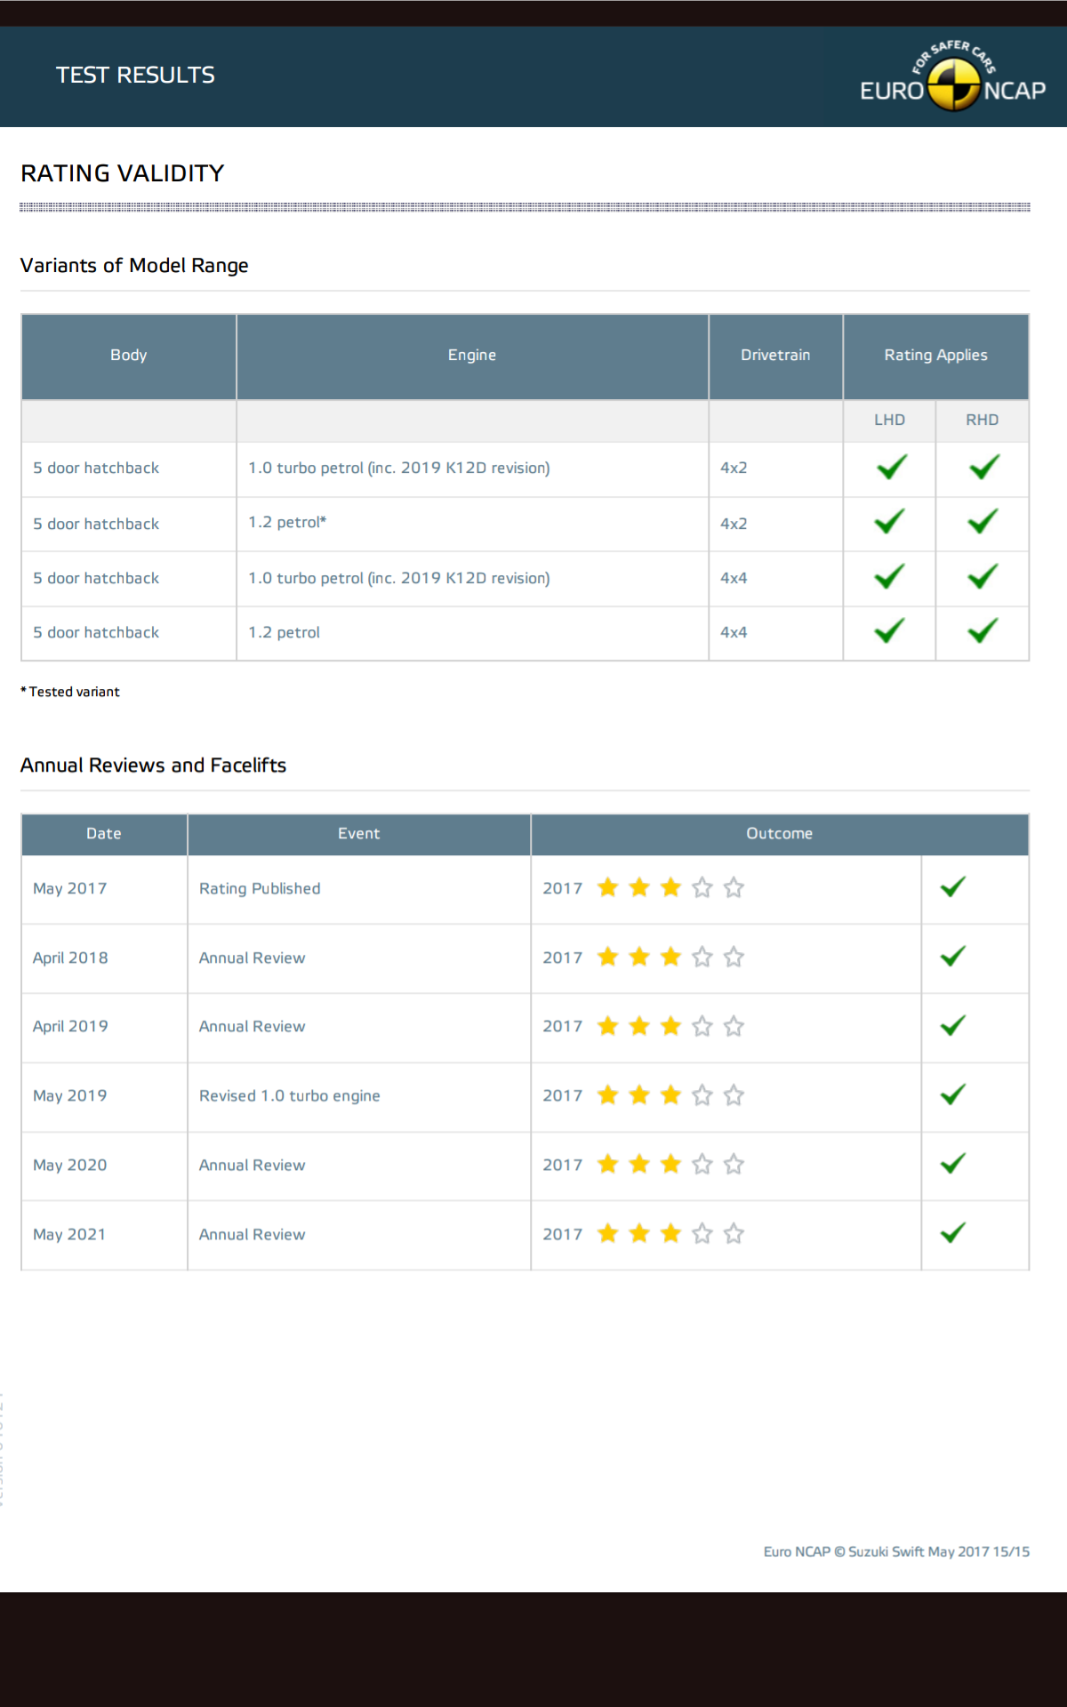Screen dimensions: 1067x1707
Task: Click the May 2021 outcome checkmark
Action: pyautogui.click(x=952, y=1232)
